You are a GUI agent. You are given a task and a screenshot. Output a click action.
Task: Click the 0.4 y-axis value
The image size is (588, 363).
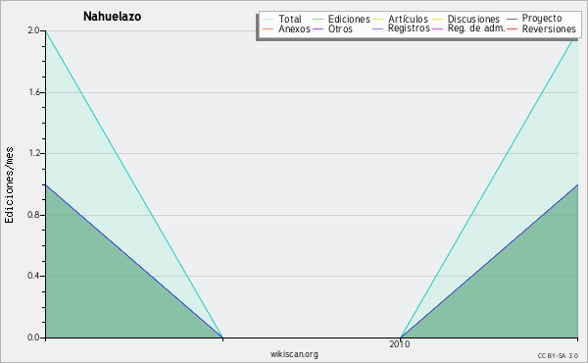(33, 276)
